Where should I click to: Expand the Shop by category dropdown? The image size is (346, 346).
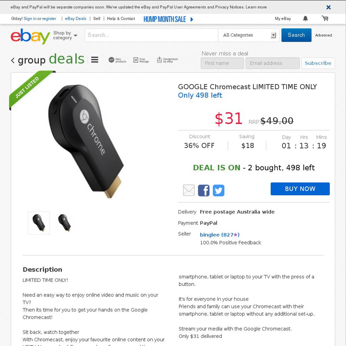click(65, 35)
